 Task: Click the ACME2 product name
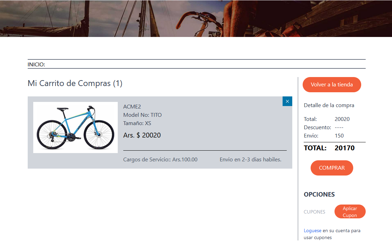(132, 106)
